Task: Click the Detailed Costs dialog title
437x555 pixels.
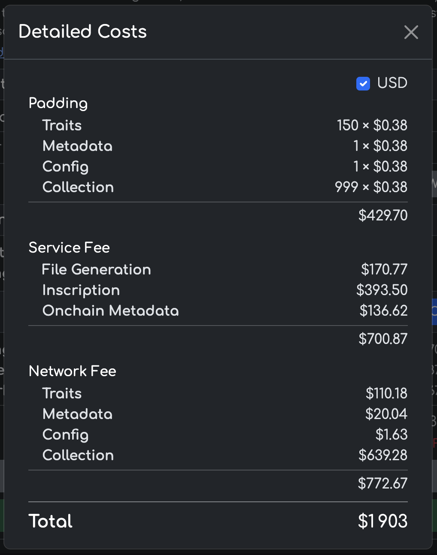Action: (83, 32)
